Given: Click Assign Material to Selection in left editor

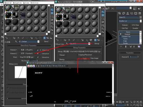Looking at the screenshot, I should (x=14, y=38).
